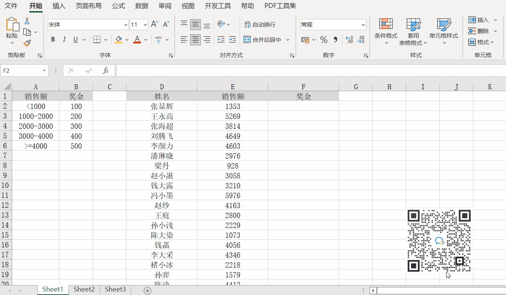Open 条件格式 conditional formatting
This screenshot has width=506, height=295.
(x=386, y=31)
